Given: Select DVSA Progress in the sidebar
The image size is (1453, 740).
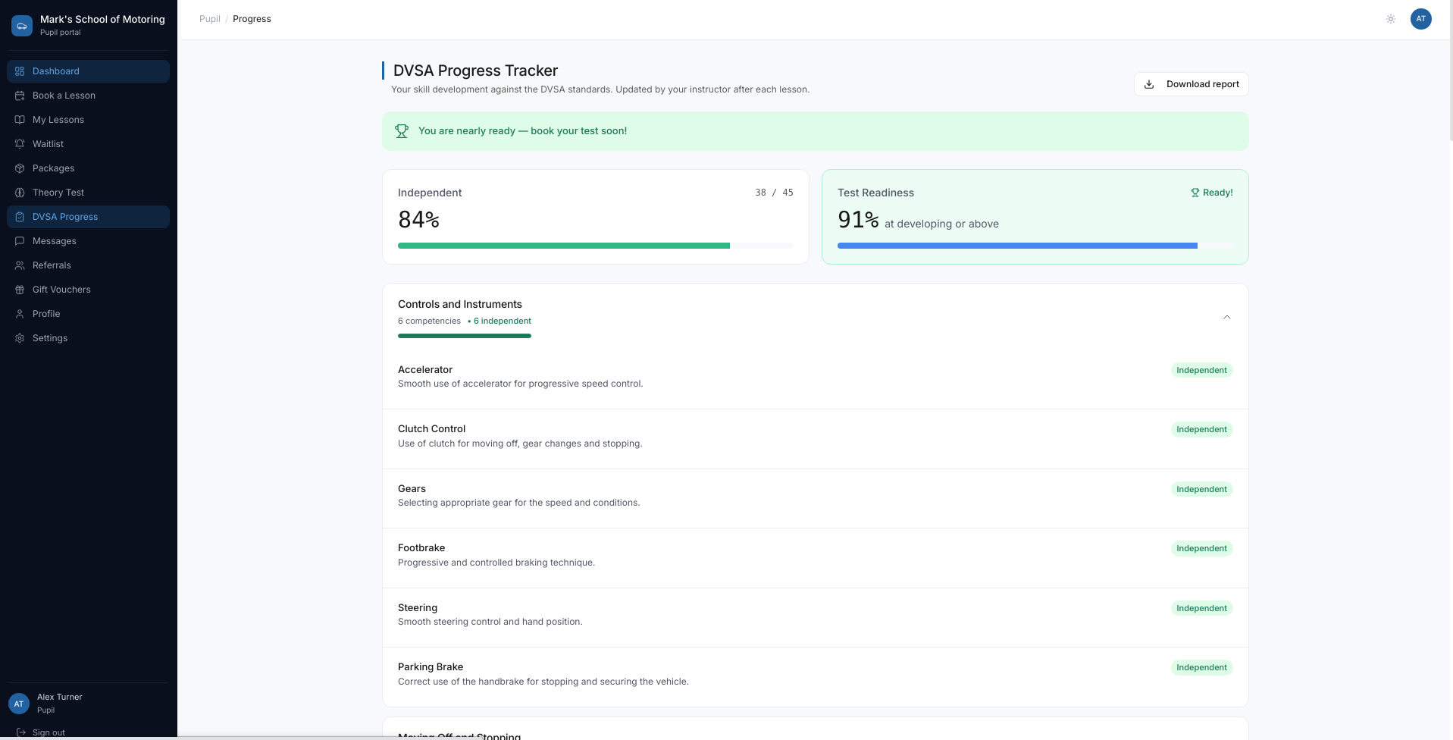Looking at the screenshot, I should (x=88, y=217).
